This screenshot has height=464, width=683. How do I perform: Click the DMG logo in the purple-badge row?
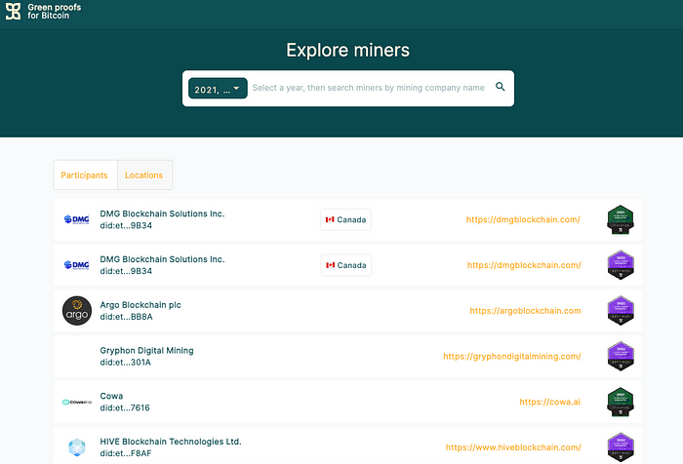coord(77,265)
